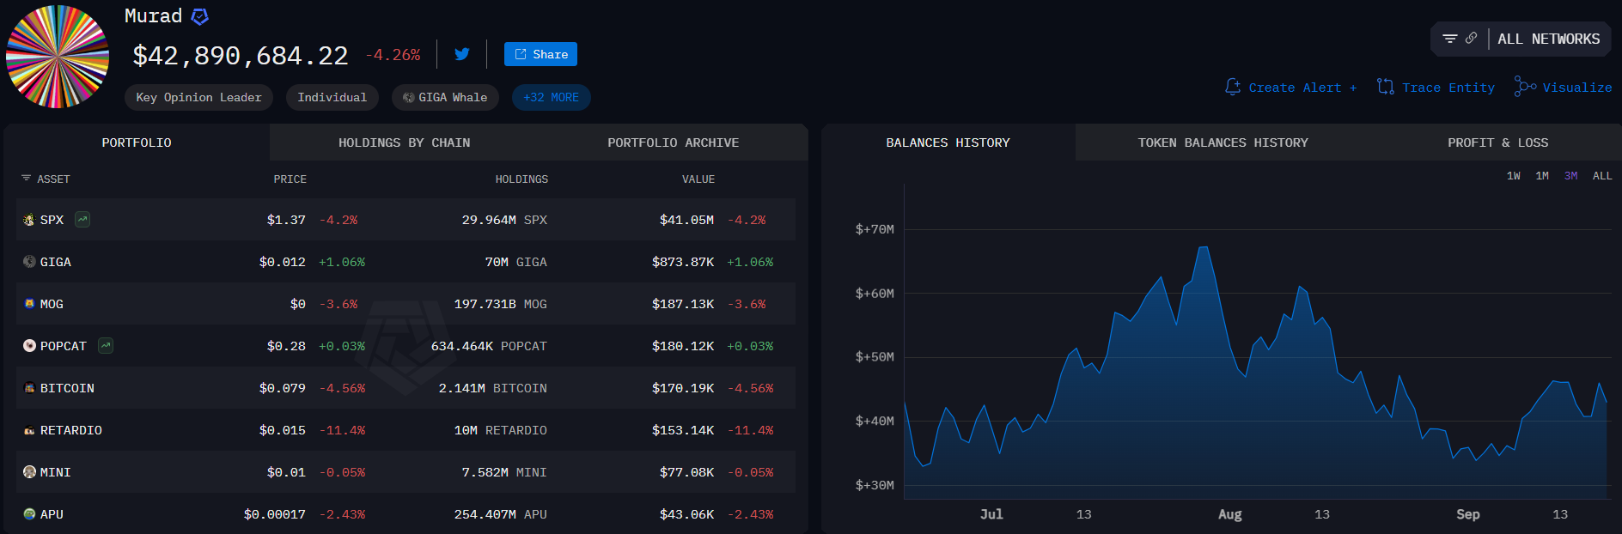Open the ALL NETWORKS dropdown
The height and width of the screenshot is (534, 1622).
click(x=1548, y=39)
